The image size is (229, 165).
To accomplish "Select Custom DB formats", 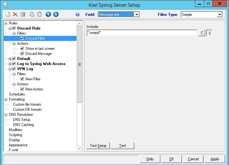I will [27, 109].
